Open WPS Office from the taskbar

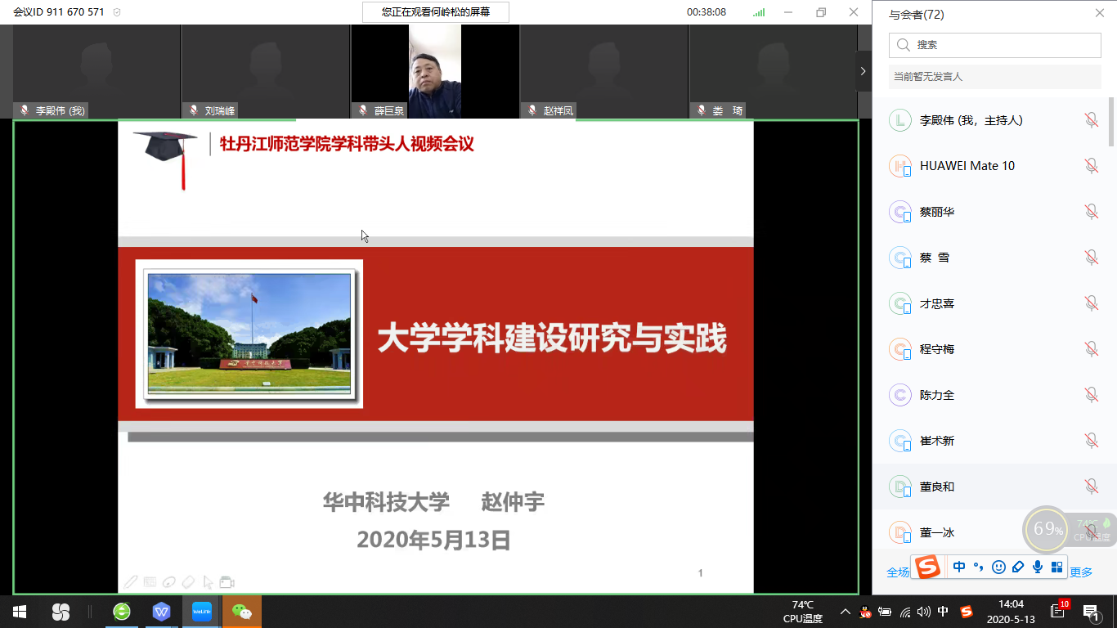[x=162, y=612]
